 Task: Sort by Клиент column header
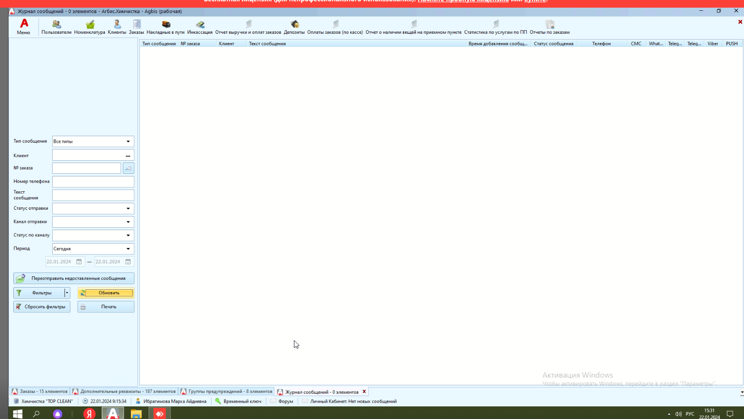pos(231,44)
